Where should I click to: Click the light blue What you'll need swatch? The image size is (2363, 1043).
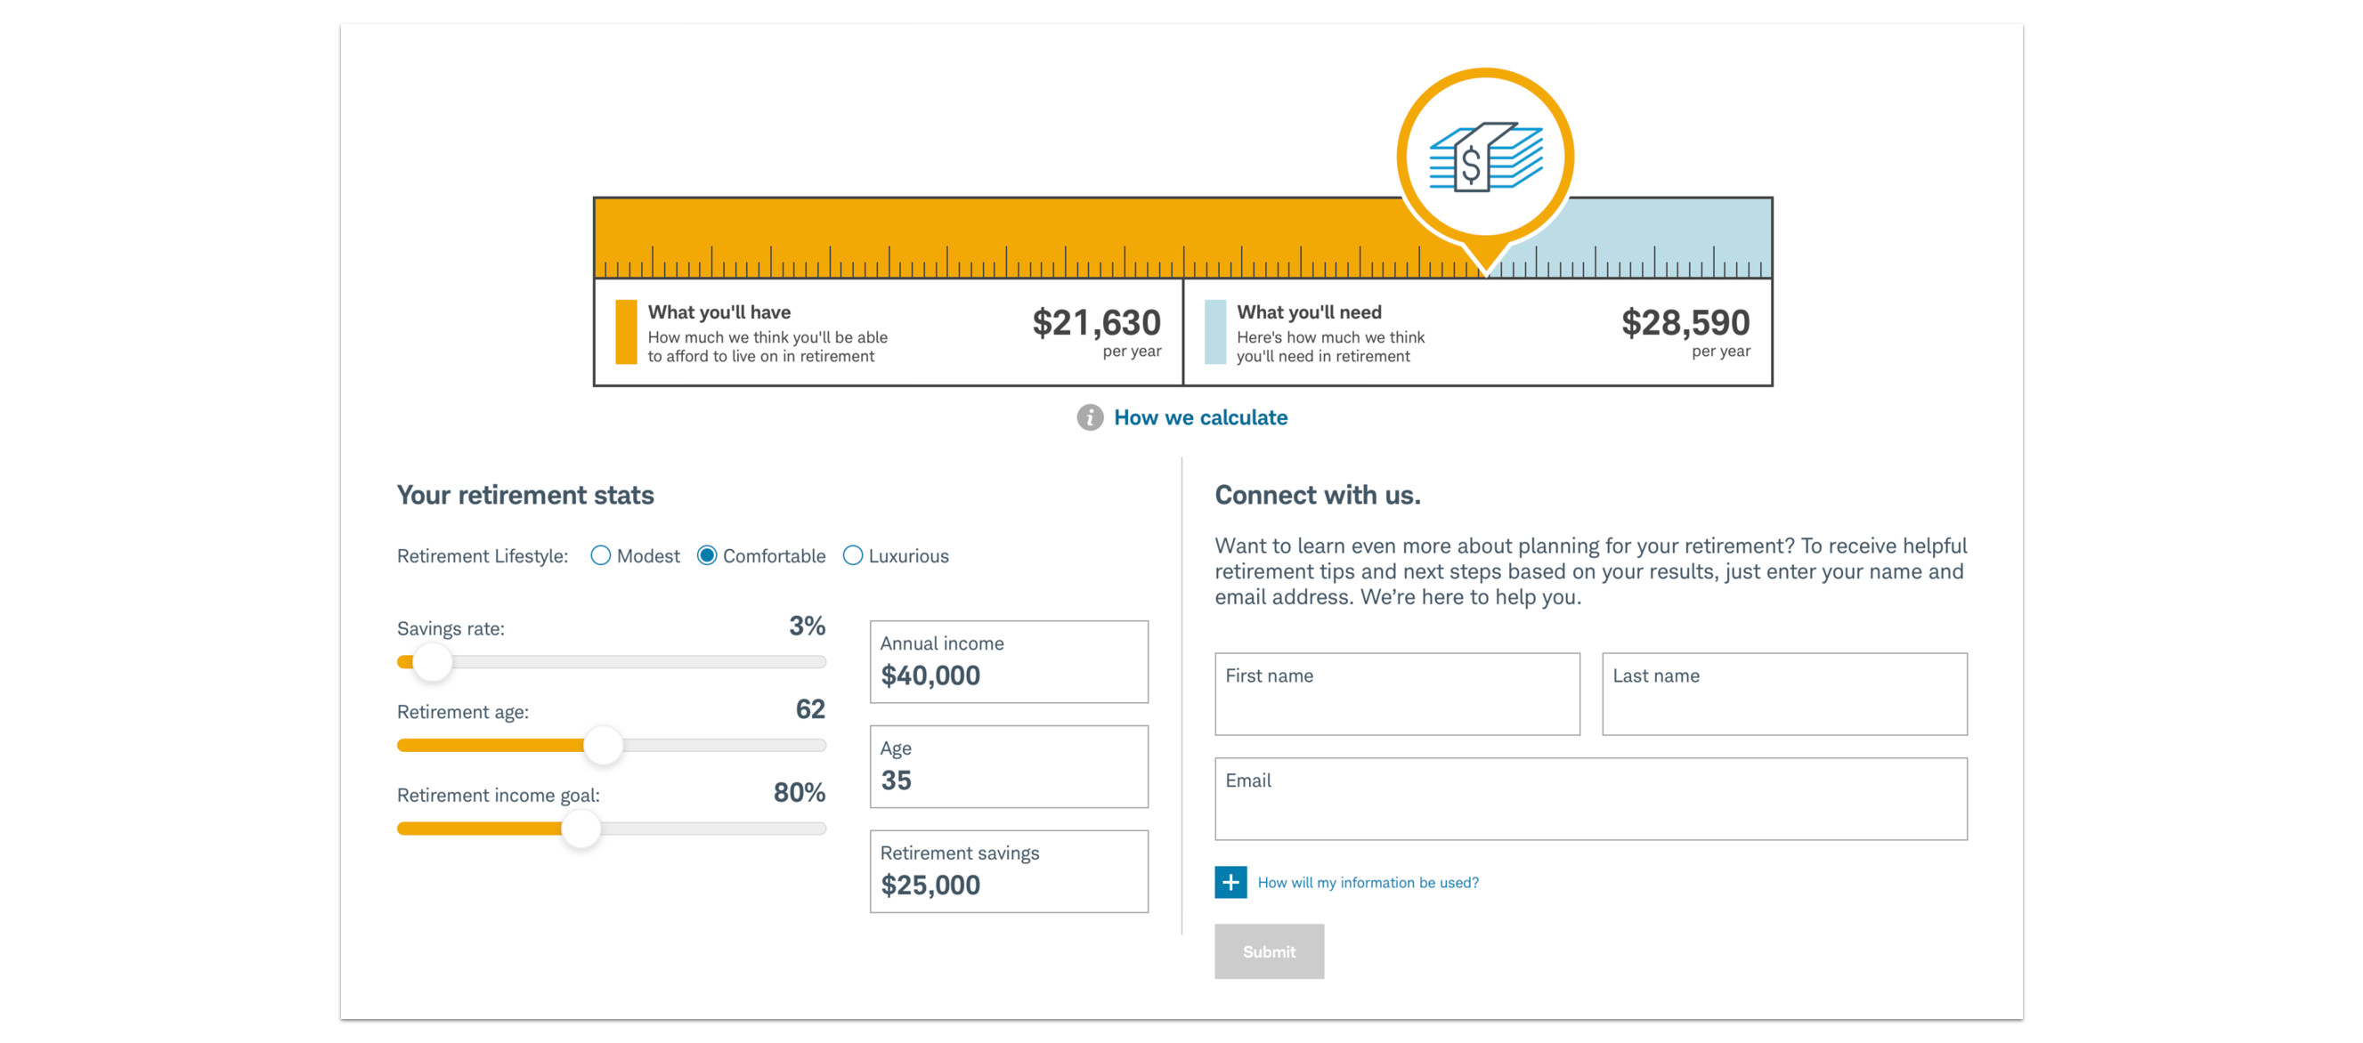(1214, 332)
